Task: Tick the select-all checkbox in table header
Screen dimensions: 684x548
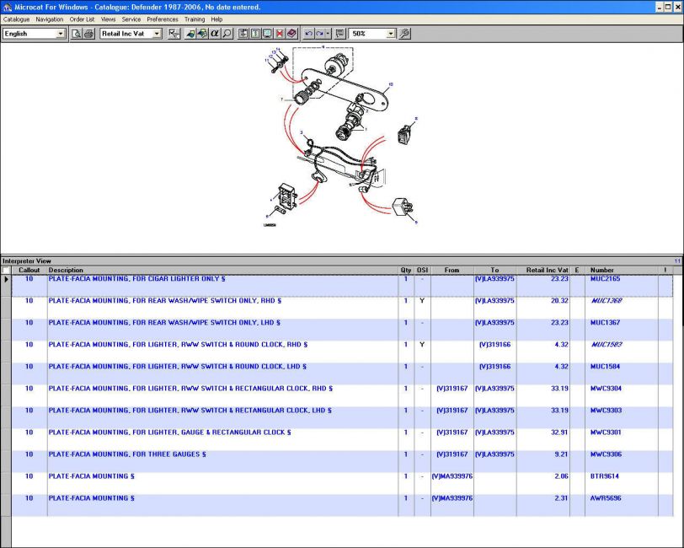Action: point(6,271)
